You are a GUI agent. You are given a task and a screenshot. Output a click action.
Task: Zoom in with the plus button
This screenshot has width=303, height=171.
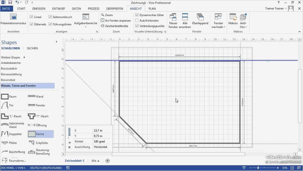pyautogui.click(x=278, y=168)
